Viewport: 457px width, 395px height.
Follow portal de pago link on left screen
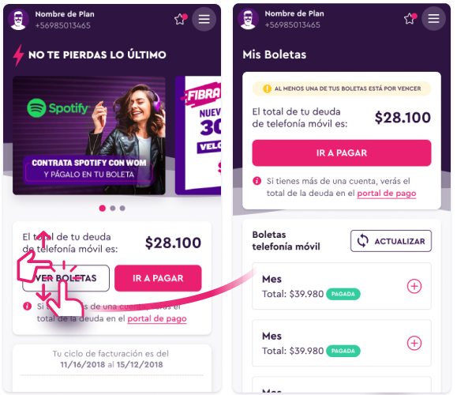click(x=157, y=318)
